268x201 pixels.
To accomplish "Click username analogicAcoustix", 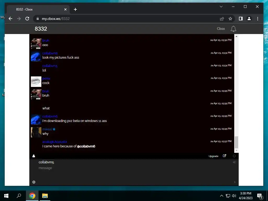I will click(54, 142).
